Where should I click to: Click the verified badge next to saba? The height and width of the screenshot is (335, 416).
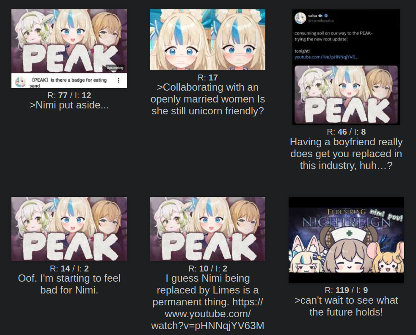(x=326, y=16)
